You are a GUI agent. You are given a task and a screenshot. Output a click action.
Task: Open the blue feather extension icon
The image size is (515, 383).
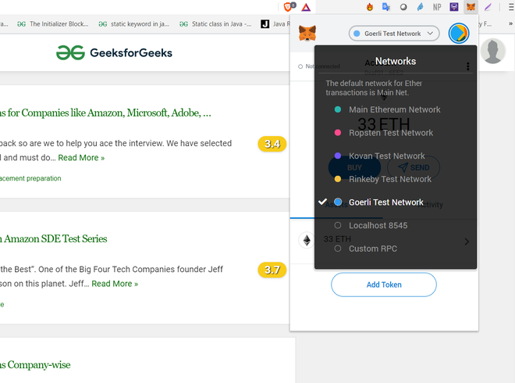click(420, 7)
